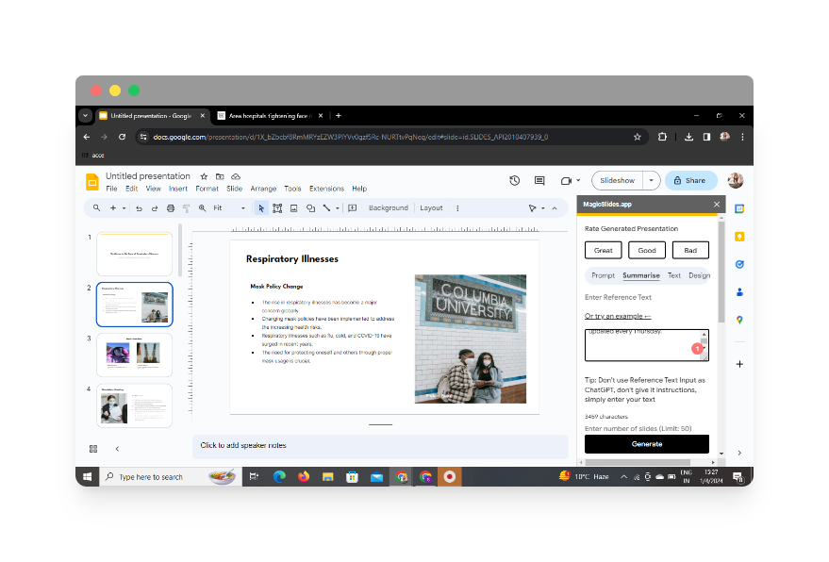
Task: Open new slide layout dropdown arrow
Action: click(124, 208)
